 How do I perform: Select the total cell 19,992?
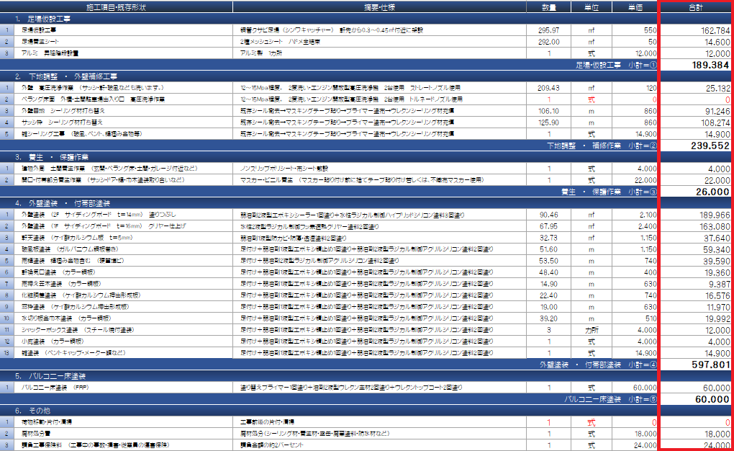coord(696,318)
